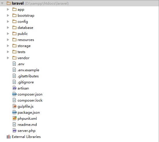Image resolution: width=159 pixels, height=142 pixels.
Task: Expand the bootstrap folder arrow
Action: click(8, 16)
